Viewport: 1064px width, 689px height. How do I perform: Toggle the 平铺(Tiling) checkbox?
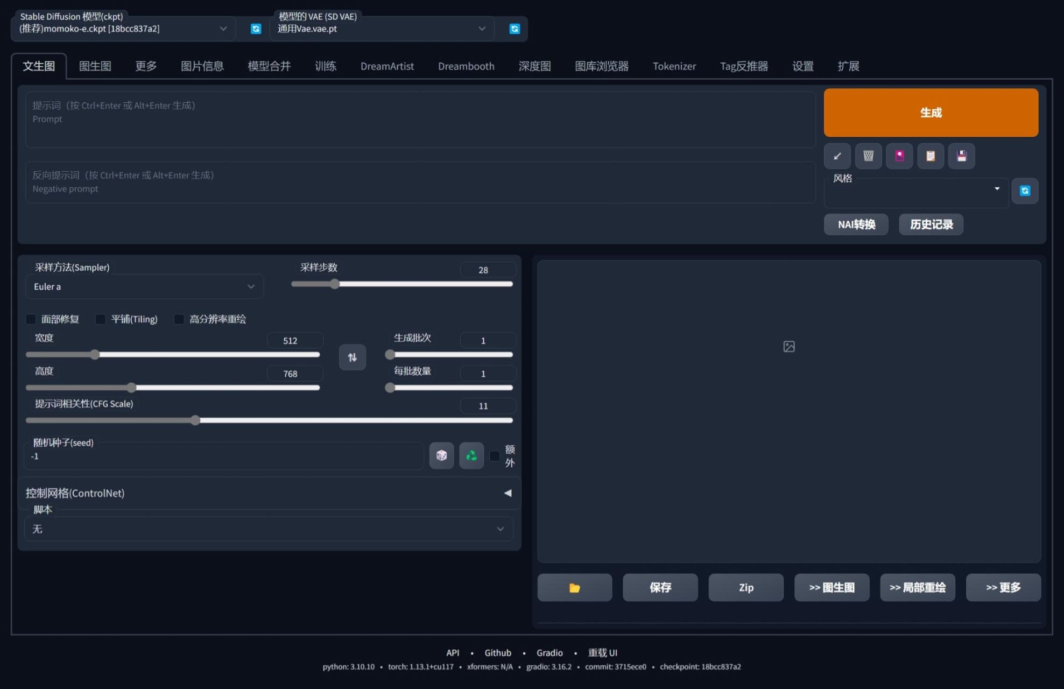[101, 319]
